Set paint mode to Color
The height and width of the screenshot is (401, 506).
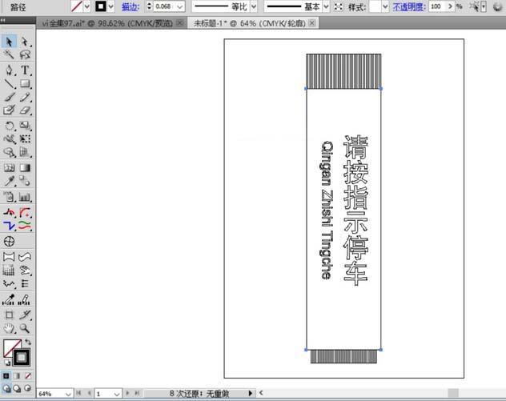[6, 376]
